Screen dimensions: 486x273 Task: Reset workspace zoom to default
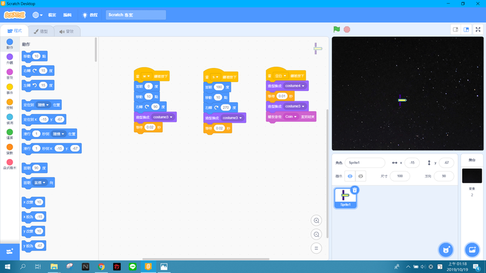pyautogui.click(x=316, y=248)
